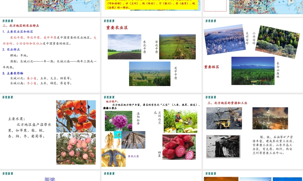Click the vertical 长白山森林 caption

[278, 70]
